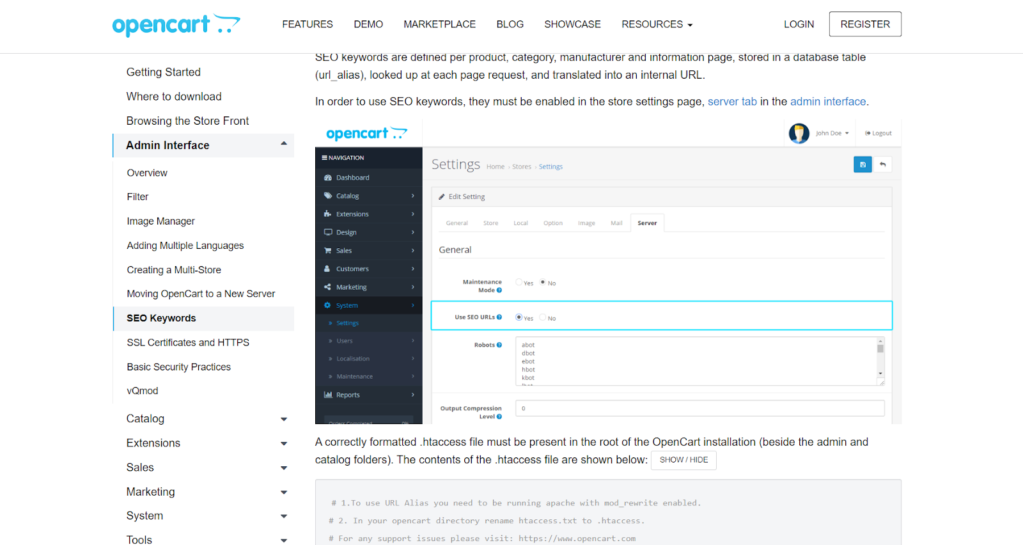Go to MARKETPLACE
The height and width of the screenshot is (545, 1023).
440,24
